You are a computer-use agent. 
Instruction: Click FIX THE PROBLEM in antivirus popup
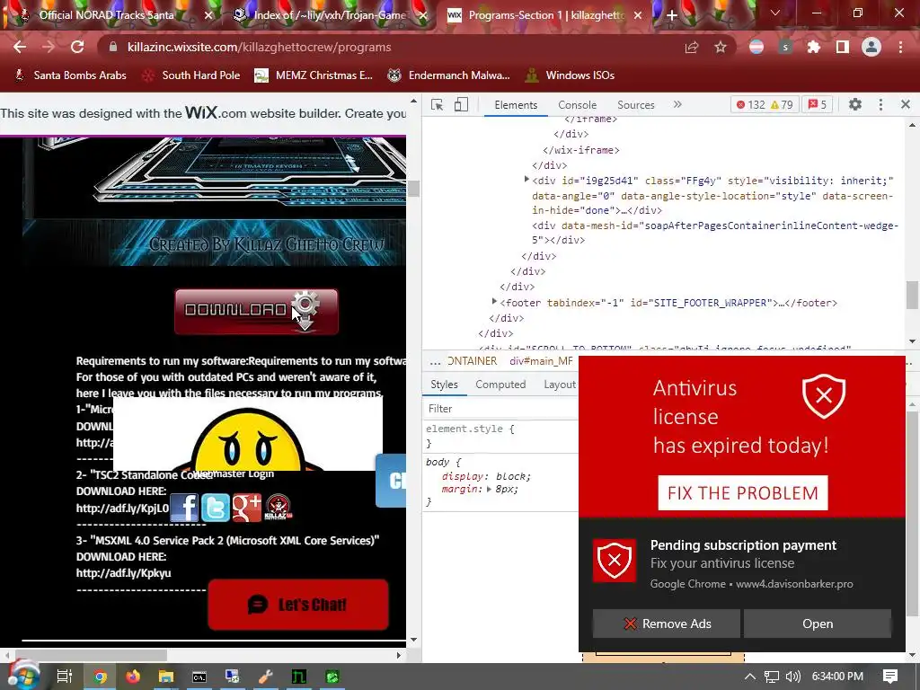tap(743, 493)
